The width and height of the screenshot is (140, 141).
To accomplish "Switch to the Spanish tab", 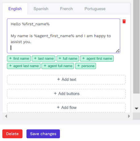I will coord(41,9).
